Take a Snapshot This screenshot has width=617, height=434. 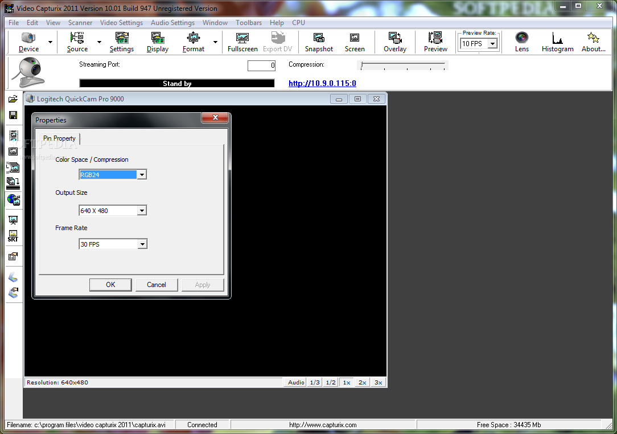click(319, 42)
